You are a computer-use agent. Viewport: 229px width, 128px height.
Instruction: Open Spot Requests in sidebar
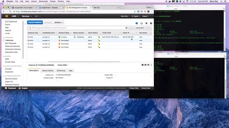(x=10, y=43)
